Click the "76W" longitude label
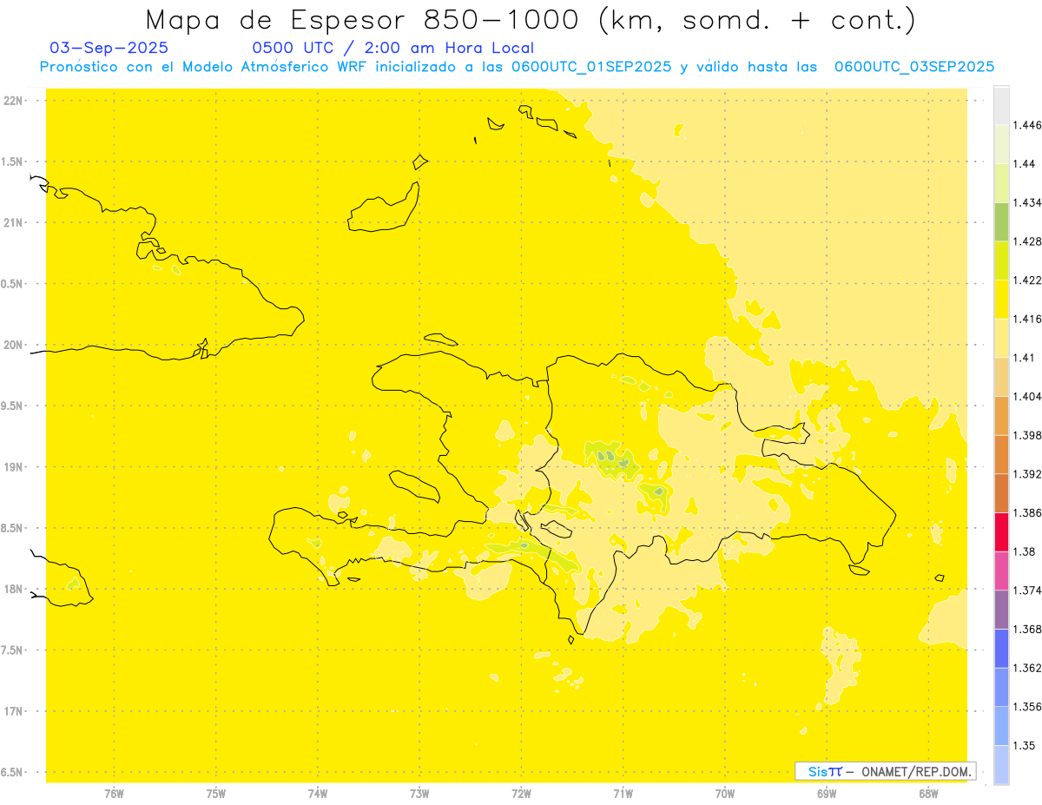 pos(114,793)
